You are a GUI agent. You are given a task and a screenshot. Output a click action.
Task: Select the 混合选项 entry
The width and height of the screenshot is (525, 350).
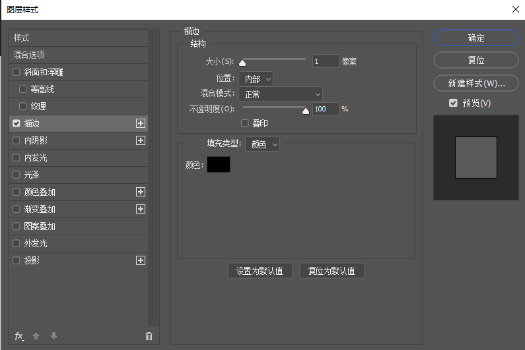click(x=79, y=55)
